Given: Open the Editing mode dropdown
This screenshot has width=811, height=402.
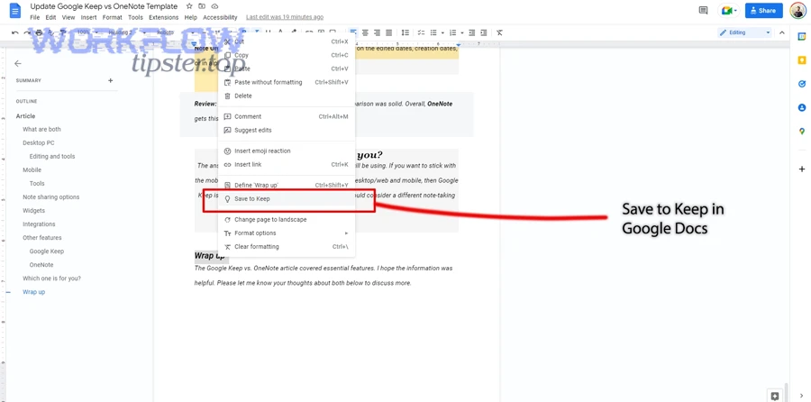Looking at the screenshot, I should [x=745, y=32].
